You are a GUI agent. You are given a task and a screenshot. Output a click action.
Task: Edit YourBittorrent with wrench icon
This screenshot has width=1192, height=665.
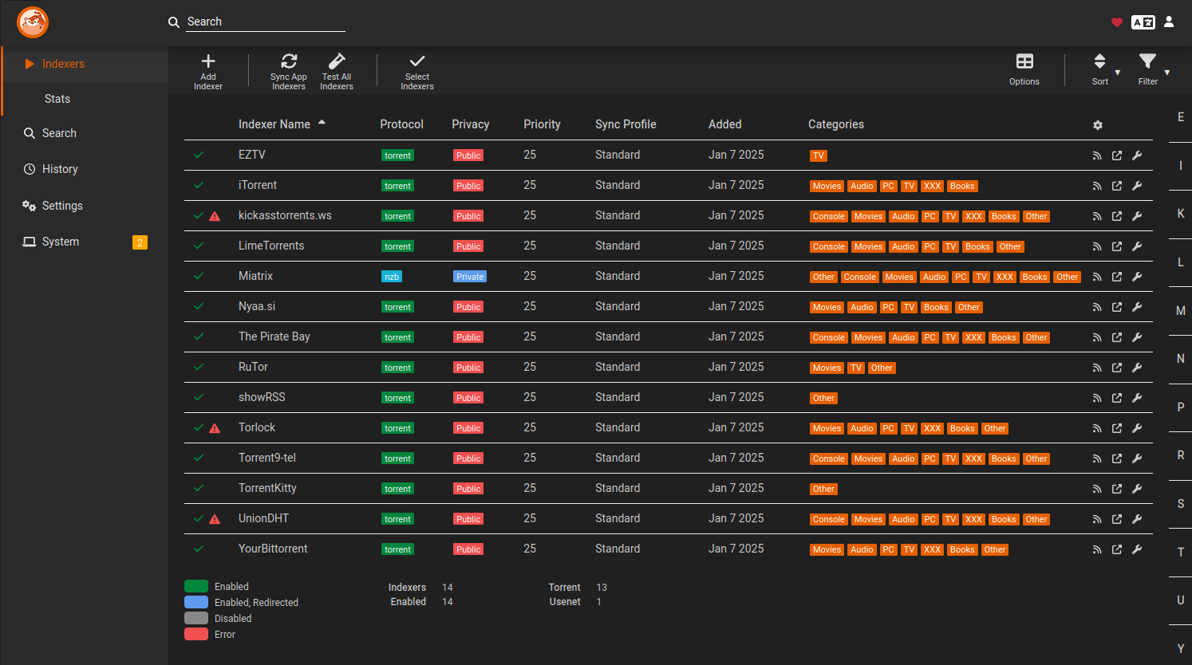(1137, 549)
